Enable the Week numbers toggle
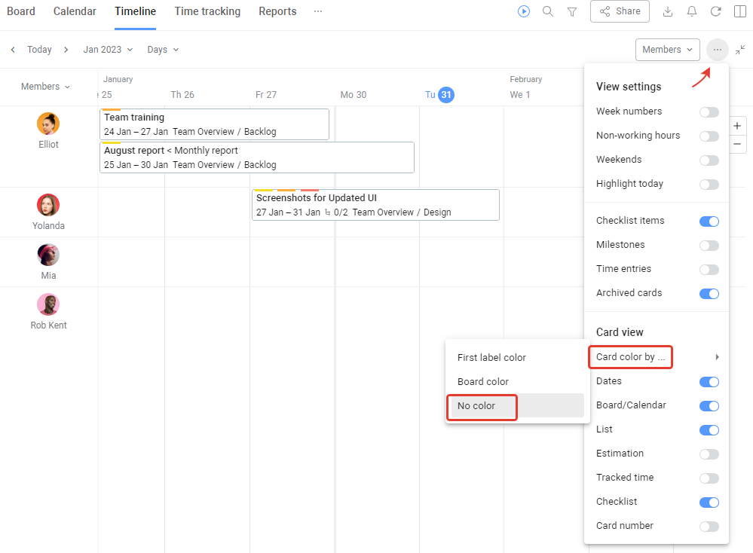Viewport: 753px width, 553px height. [709, 112]
